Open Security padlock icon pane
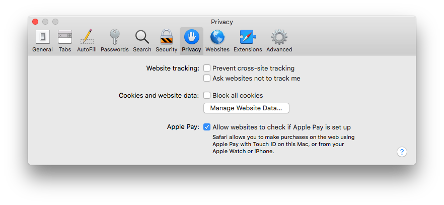The image size is (444, 205). click(x=167, y=37)
